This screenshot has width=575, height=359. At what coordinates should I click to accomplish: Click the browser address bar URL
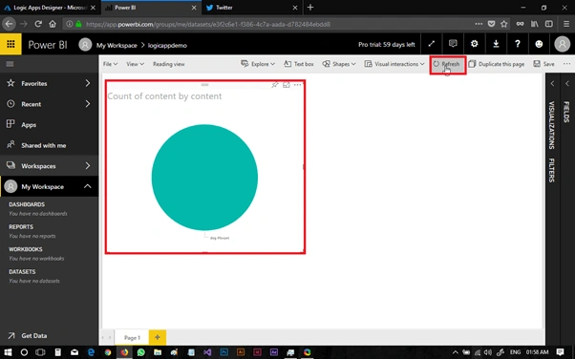tap(207, 24)
